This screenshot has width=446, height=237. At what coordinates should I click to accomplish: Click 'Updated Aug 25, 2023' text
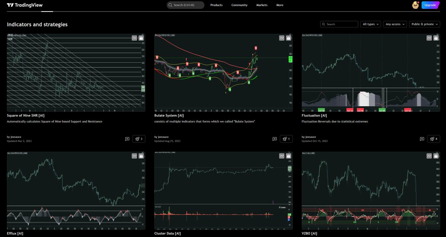pyautogui.click(x=167, y=141)
